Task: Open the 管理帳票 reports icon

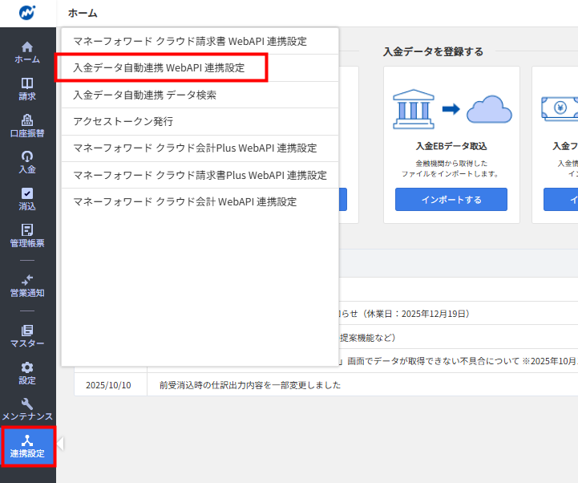Action: point(27,230)
